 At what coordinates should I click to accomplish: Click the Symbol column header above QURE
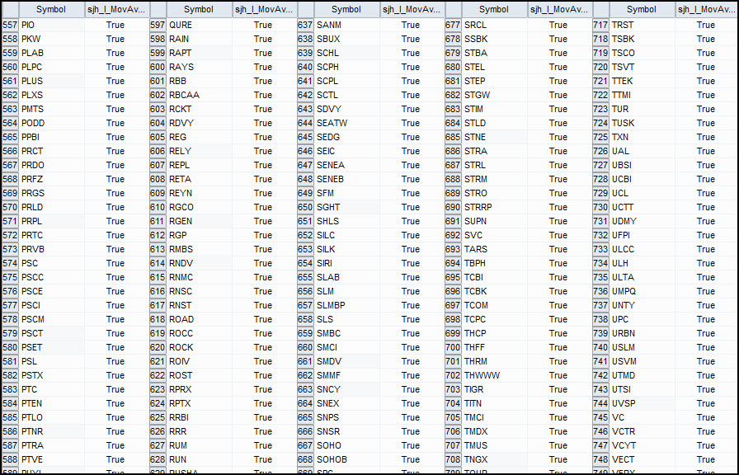coord(199,9)
